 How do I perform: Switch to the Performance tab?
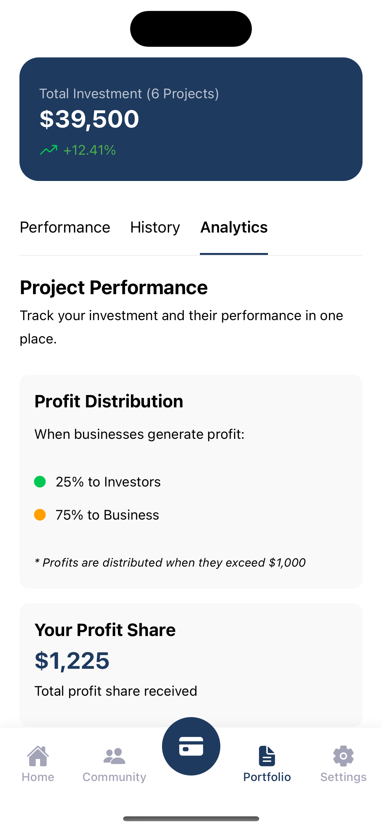tap(65, 227)
